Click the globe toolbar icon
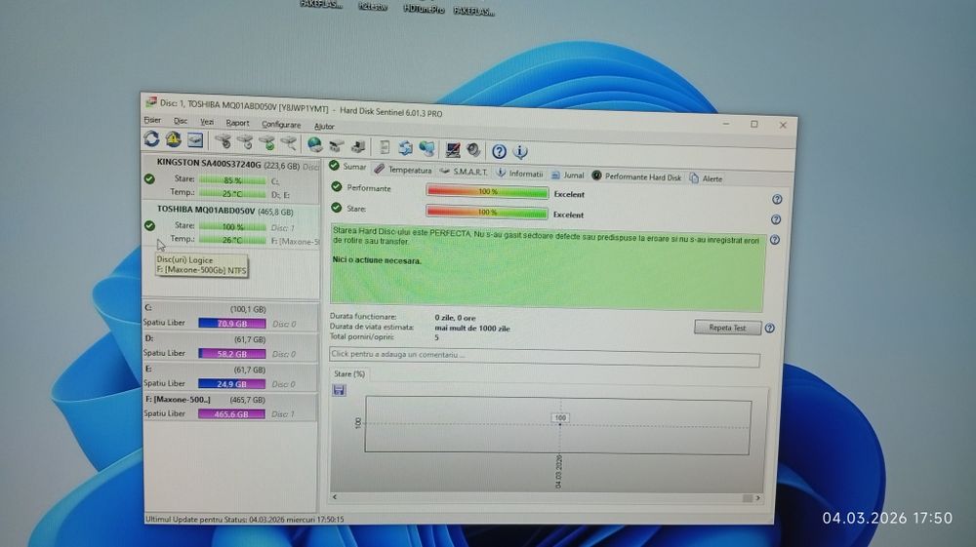The height and width of the screenshot is (547, 976). pyautogui.click(x=315, y=145)
